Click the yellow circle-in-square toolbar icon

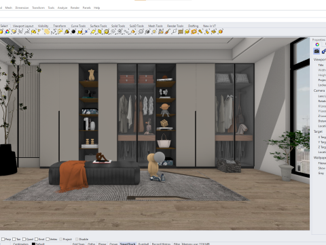(154, 31)
